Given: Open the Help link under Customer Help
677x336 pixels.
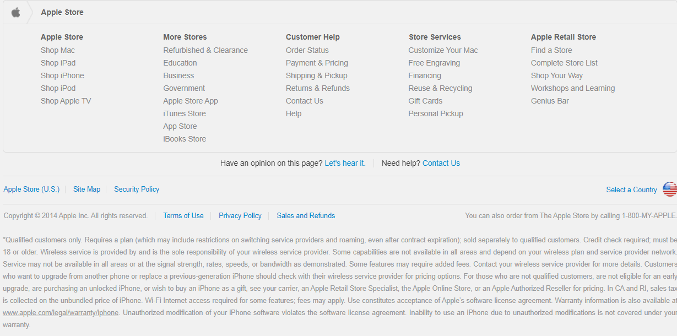Looking at the screenshot, I should tap(294, 113).
